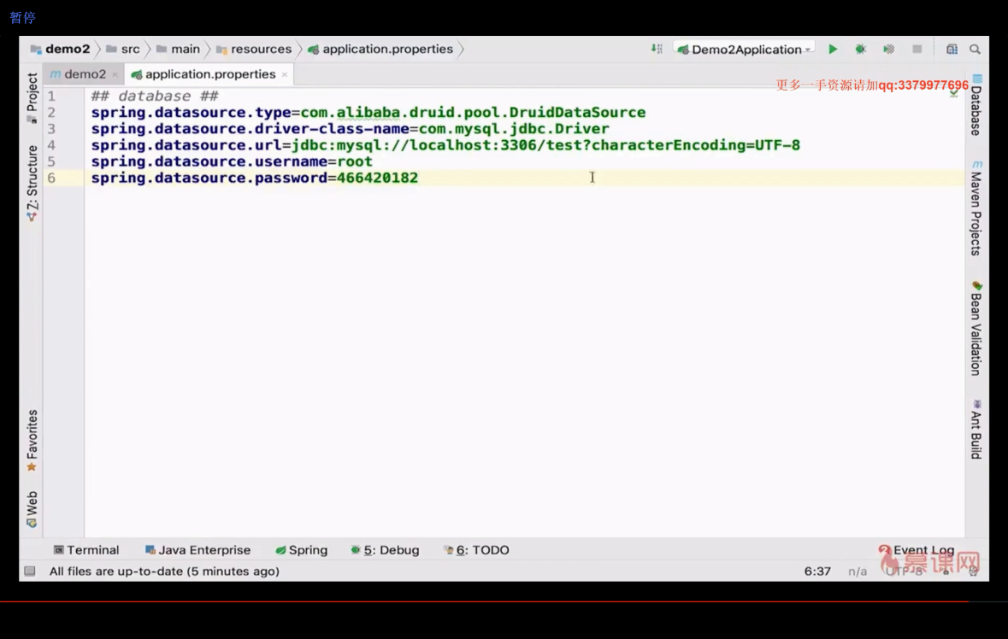The width and height of the screenshot is (1008, 639).
Task: Open the Structure tool window
Action: tap(32, 184)
